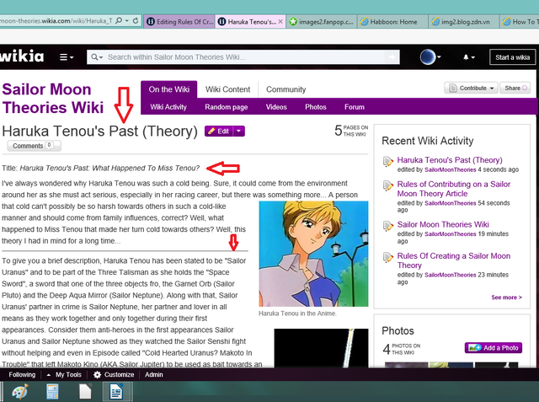Expand the Edit button dropdown arrow

(239, 131)
